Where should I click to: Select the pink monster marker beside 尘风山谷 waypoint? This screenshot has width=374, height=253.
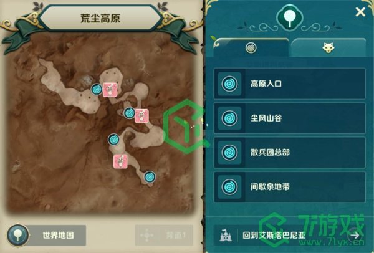pos(141,116)
